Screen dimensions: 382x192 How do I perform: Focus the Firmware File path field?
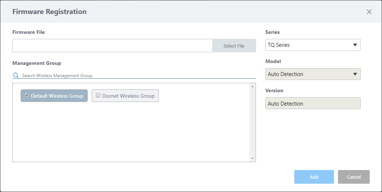112,46
